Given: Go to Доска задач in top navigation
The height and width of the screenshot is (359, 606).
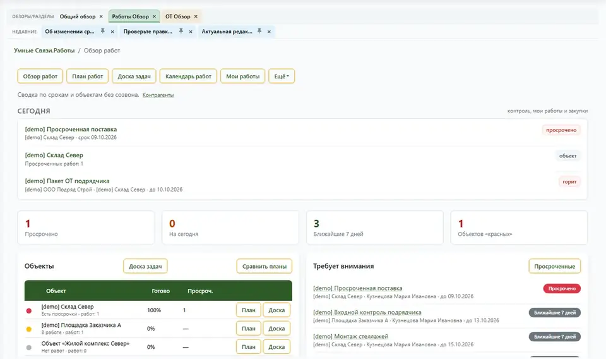Looking at the screenshot, I should click(x=134, y=76).
